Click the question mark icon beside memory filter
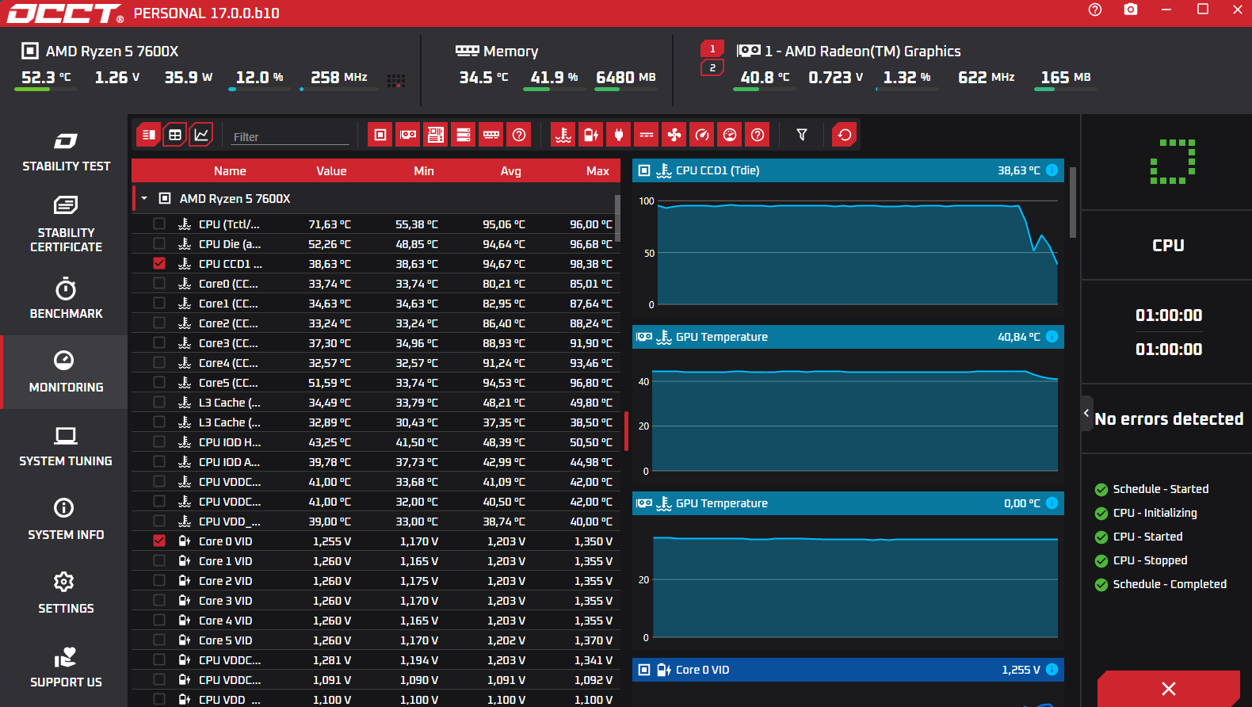The width and height of the screenshot is (1252, 707). click(x=519, y=135)
